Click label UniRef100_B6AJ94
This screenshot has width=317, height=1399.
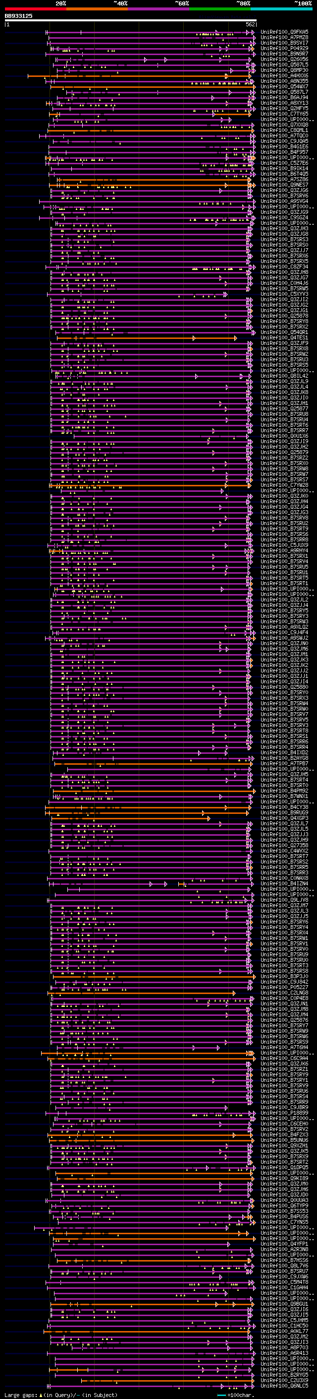click(284, 97)
